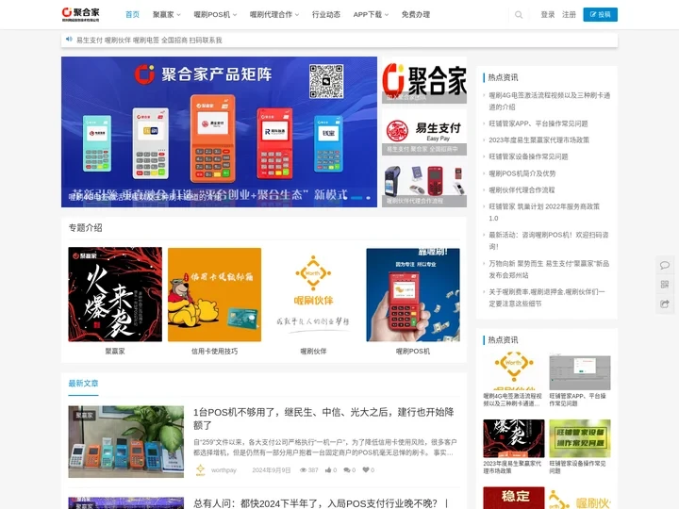Open the comment bubble side icon
679x509 pixels.
tap(665, 265)
